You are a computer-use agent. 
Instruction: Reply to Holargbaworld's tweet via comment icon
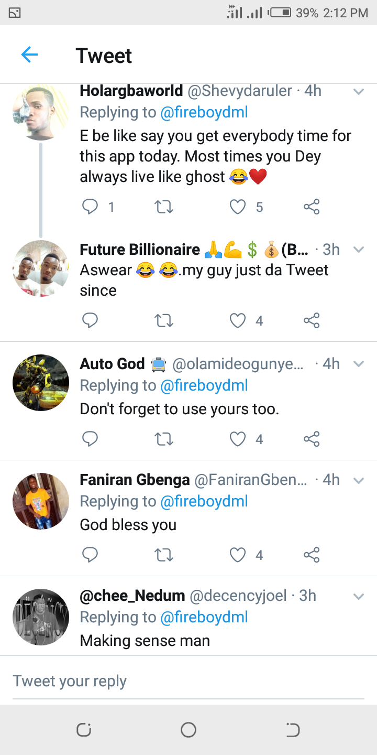click(x=90, y=207)
